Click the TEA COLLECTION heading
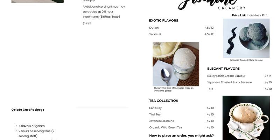This screenshot has height=140, width=280. (x=164, y=101)
